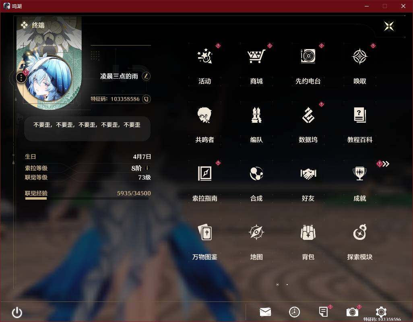This screenshot has height=322, width=413.
Task: Click the birthday value 4月7日
Action: click(x=142, y=157)
